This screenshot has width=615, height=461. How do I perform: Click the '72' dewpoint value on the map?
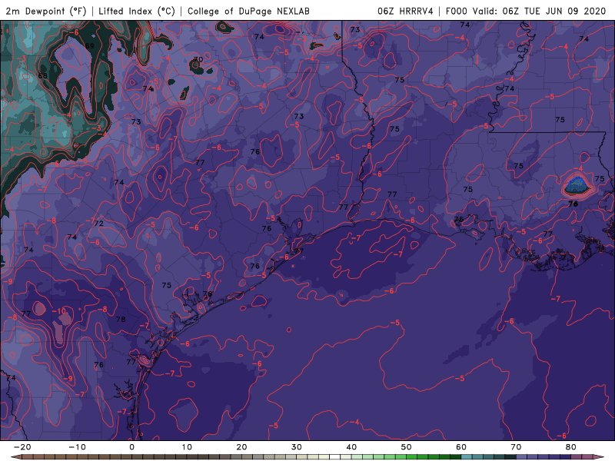tap(99, 224)
